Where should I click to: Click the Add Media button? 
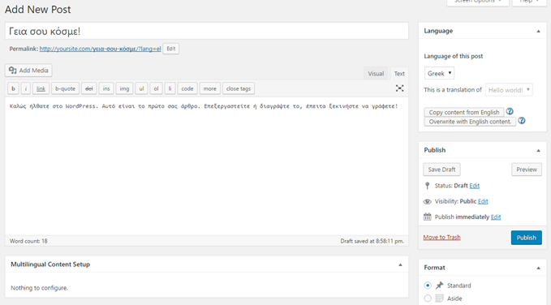[28, 71]
